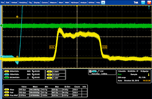152x99 pixels.
Task: Click the Auto trigger mode text
Action: point(120,81)
